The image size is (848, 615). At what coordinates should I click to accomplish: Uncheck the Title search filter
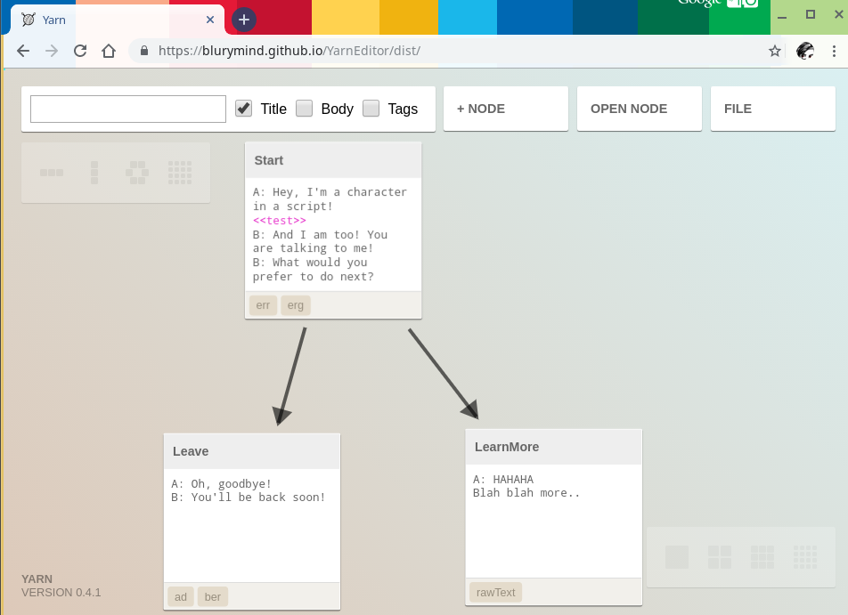243,109
